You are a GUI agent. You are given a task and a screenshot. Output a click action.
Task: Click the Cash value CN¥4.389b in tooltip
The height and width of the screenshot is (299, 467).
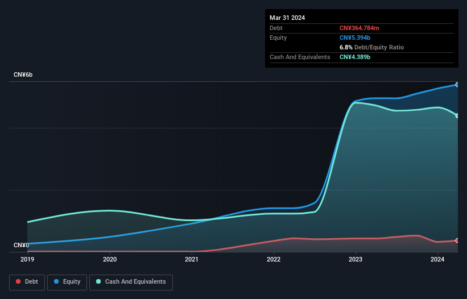[x=355, y=57]
